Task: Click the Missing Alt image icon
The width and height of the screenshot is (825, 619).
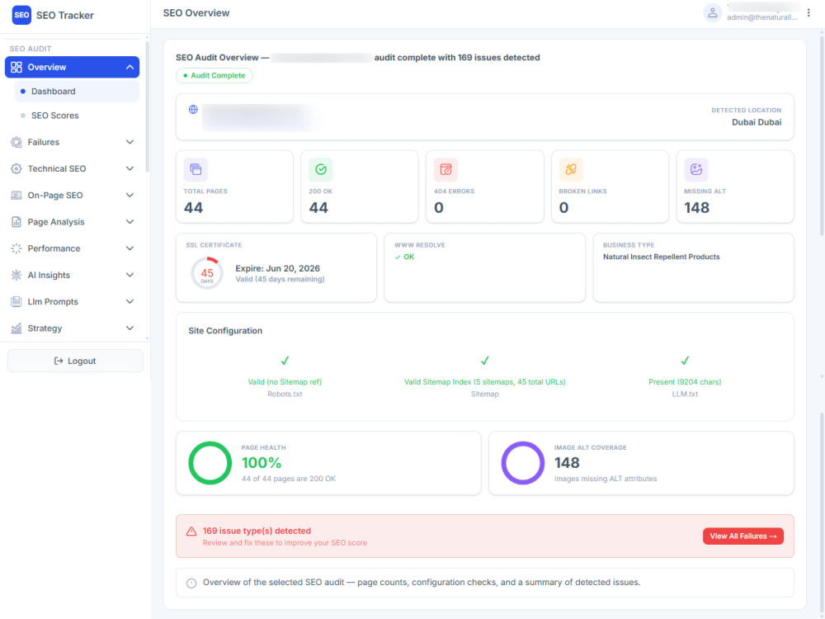Action: tap(696, 169)
